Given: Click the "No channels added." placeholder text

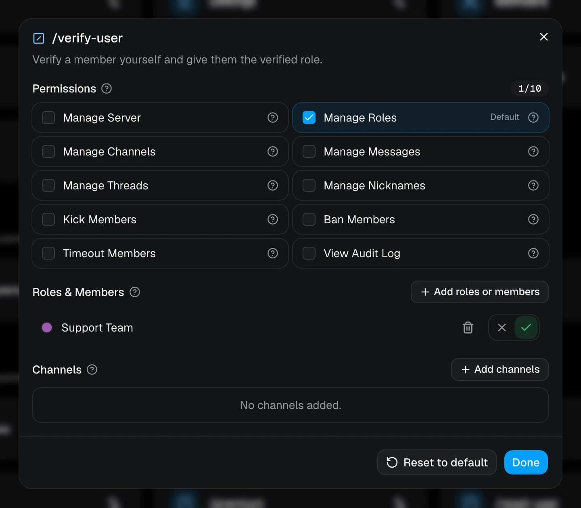Looking at the screenshot, I should coord(290,405).
